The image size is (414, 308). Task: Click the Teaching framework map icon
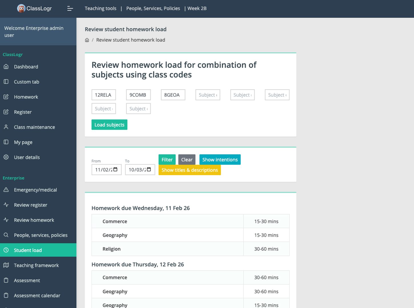coord(6,265)
